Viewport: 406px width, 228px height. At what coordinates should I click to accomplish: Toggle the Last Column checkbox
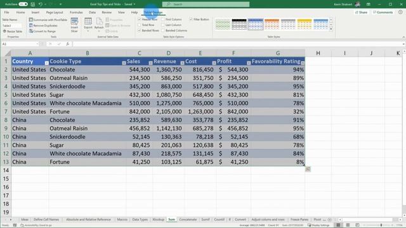pyautogui.click(x=163, y=25)
